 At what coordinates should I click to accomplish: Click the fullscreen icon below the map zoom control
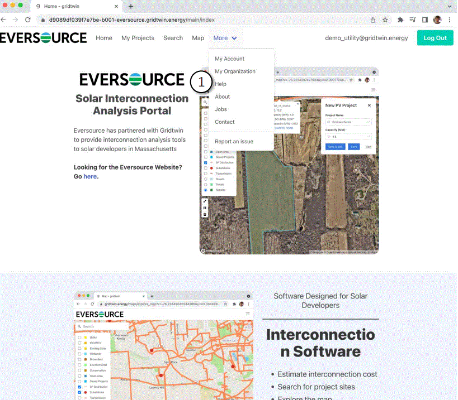pyautogui.click(x=205, y=207)
